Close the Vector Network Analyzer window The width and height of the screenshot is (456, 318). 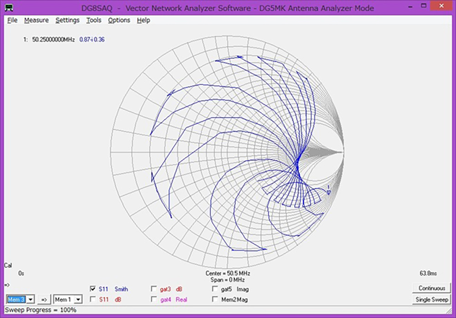pos(446,8)
